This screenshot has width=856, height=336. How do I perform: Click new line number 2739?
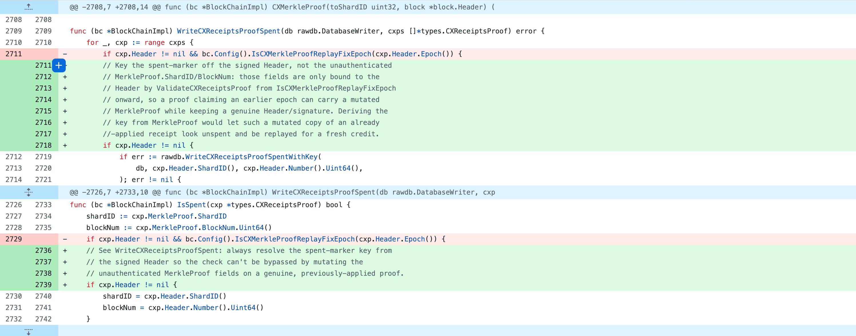(43, 285)
